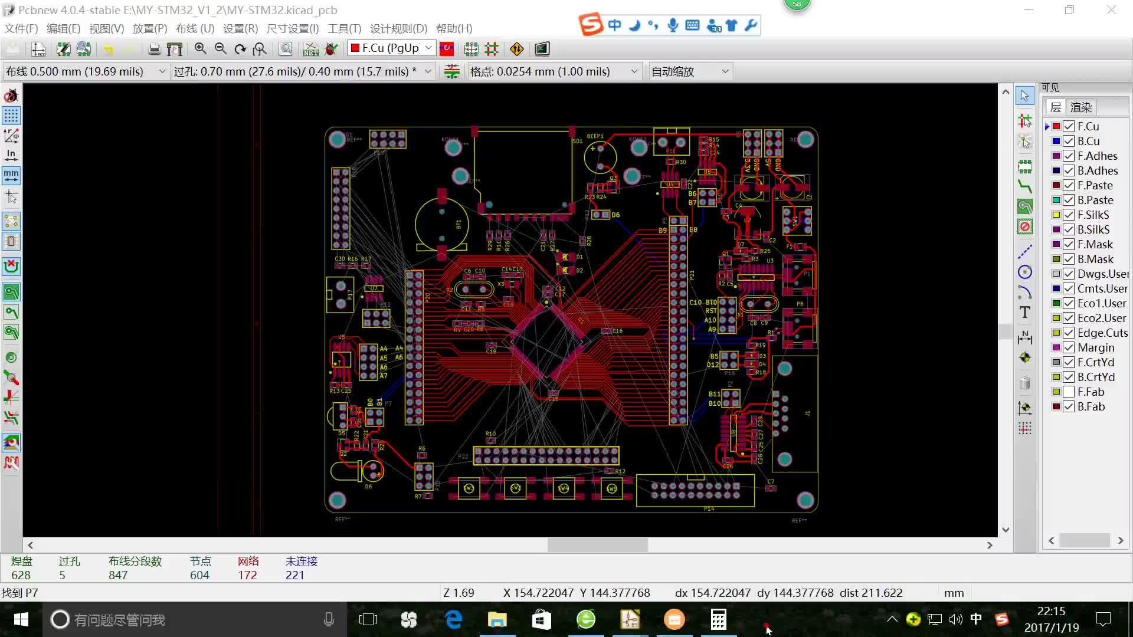
Task: Toggle visibility of F.Cu layer
Action: click(1070, 126)
